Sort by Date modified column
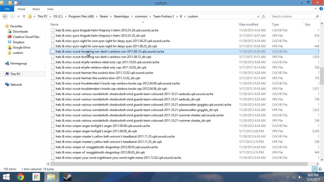The height and width of the screenshot is (182, 324). (249, 25)
